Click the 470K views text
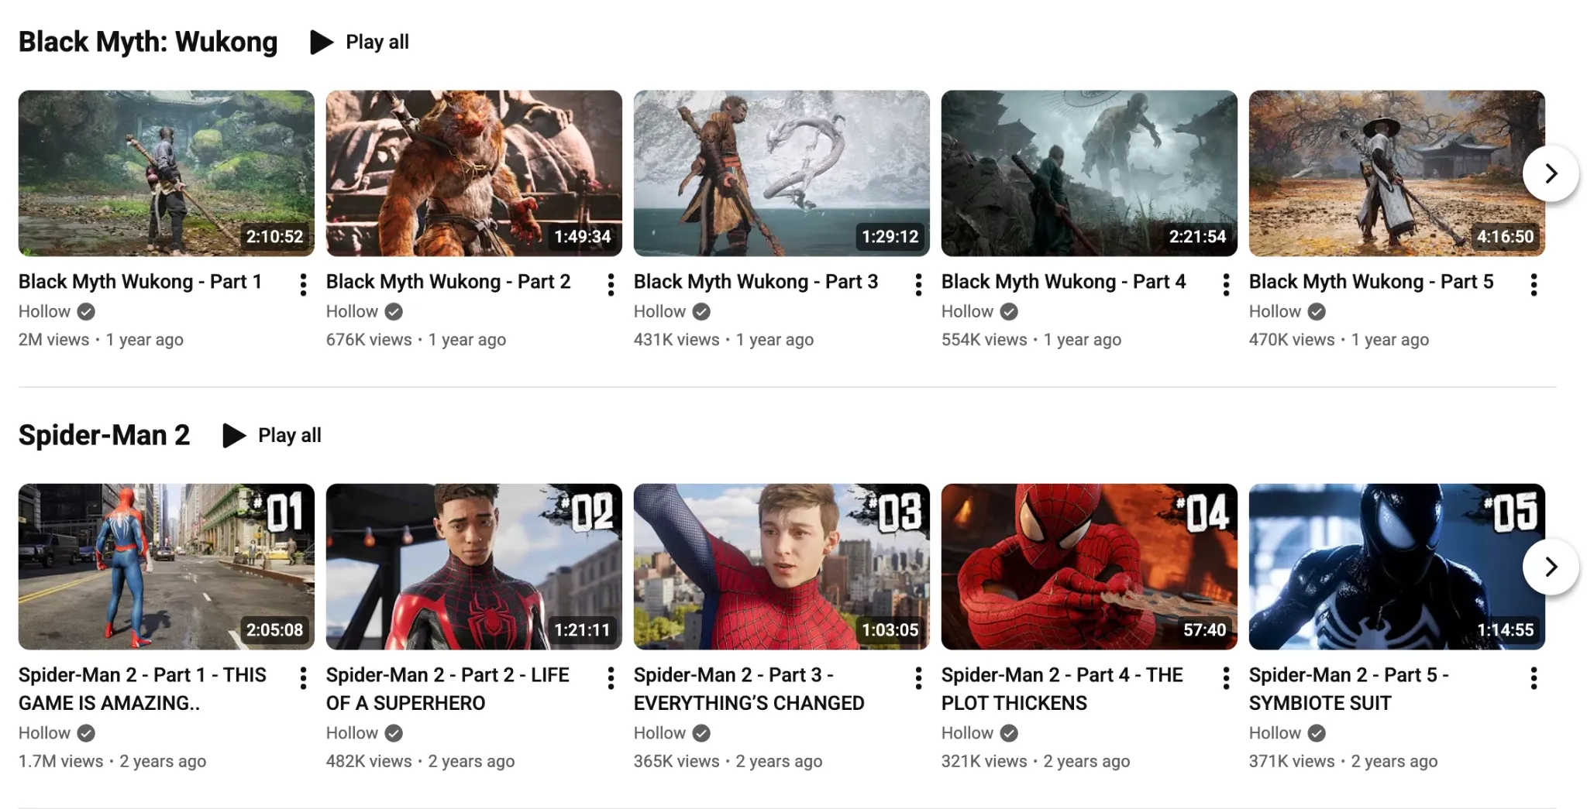The image size is (1587, 809). coord(1292,340)
